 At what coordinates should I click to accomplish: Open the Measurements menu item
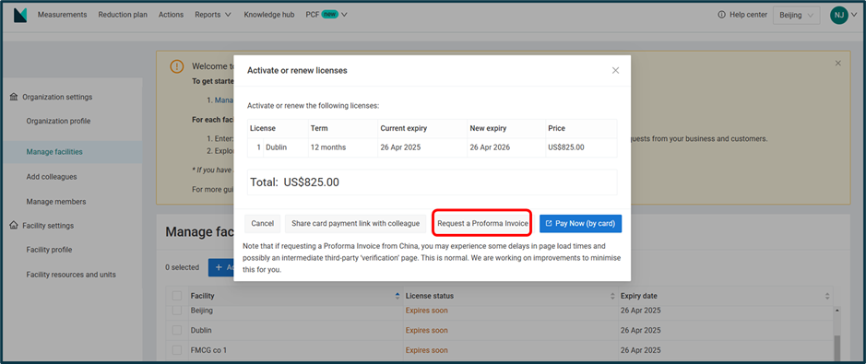(63, 15)
